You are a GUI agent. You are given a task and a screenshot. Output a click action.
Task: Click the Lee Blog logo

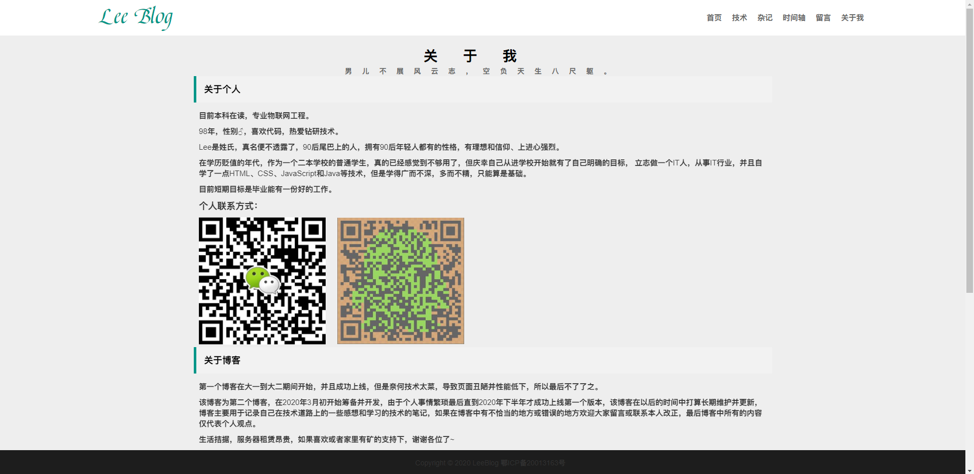pos(135,18)
